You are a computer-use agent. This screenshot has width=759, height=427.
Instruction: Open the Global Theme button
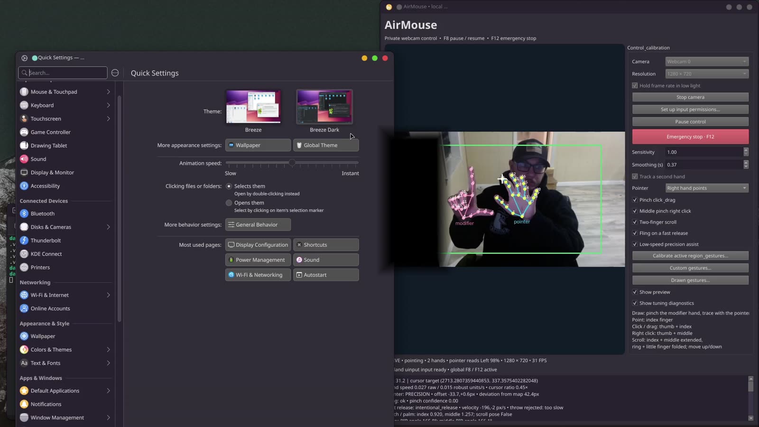326,145
